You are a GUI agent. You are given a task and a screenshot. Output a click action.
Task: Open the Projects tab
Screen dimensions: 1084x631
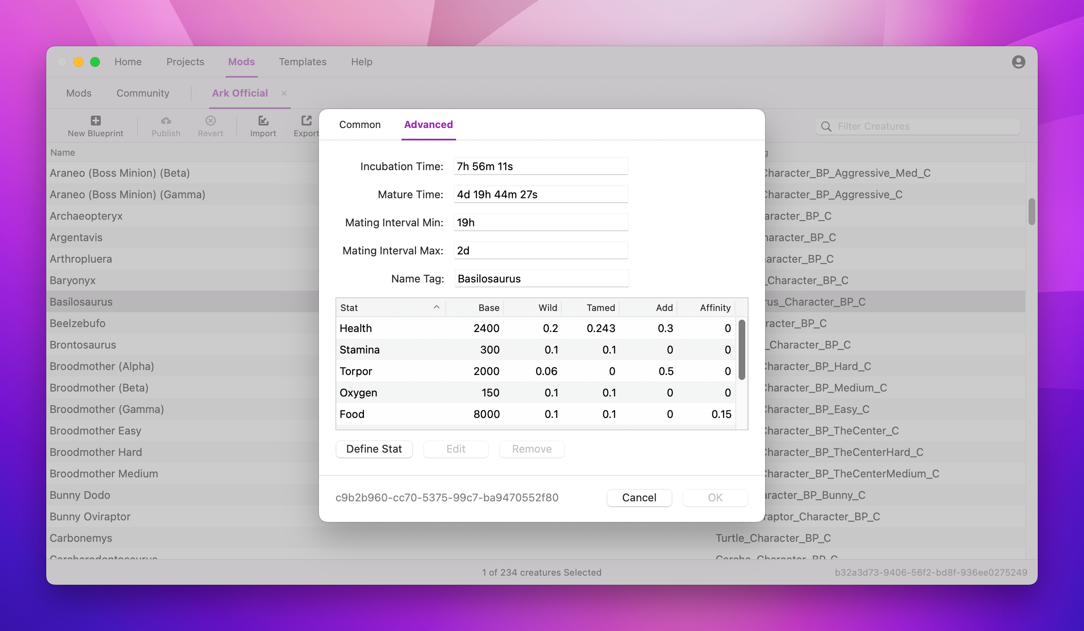[185, 62]
